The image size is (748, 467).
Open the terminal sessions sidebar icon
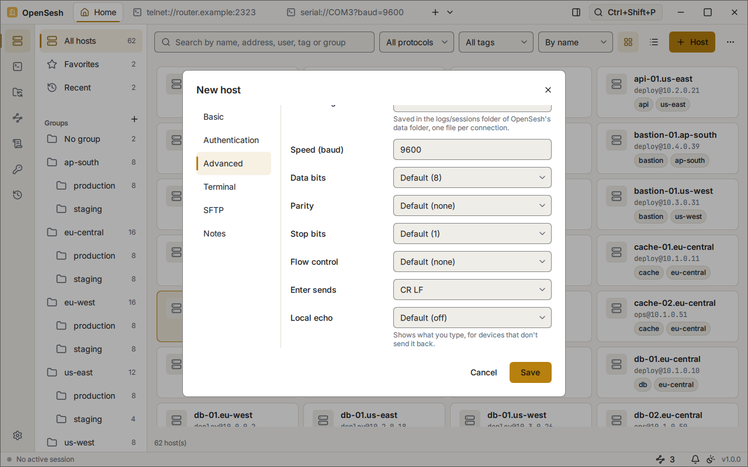18,67
